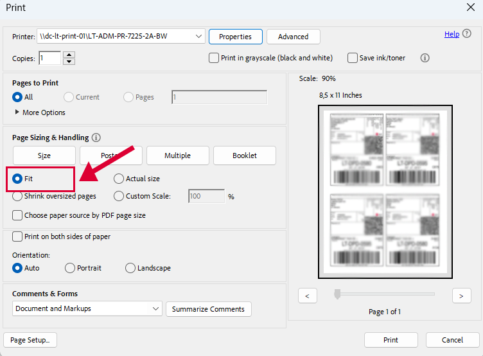Switch to the Multiple pages tab

point(178,156)
